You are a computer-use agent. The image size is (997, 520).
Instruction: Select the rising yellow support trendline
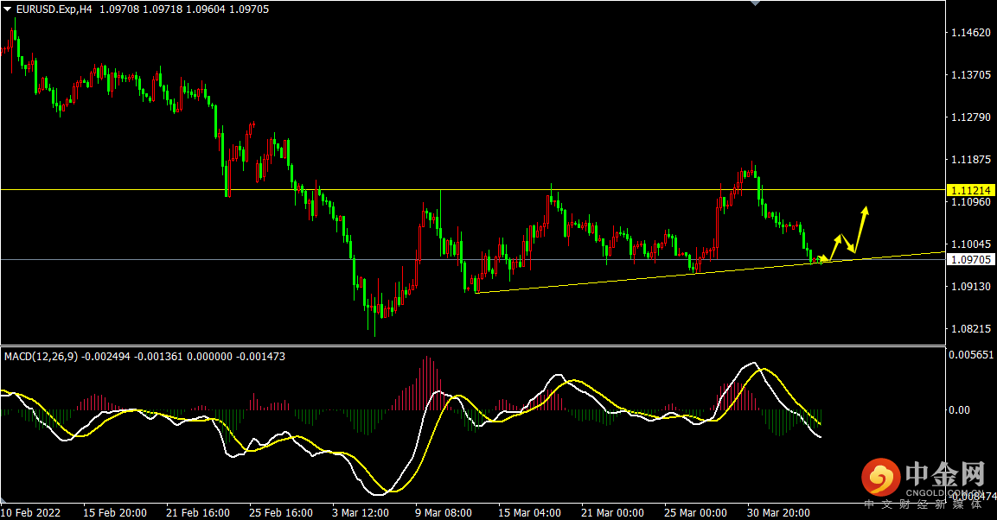pyautogui.click(x=710, y=272)
